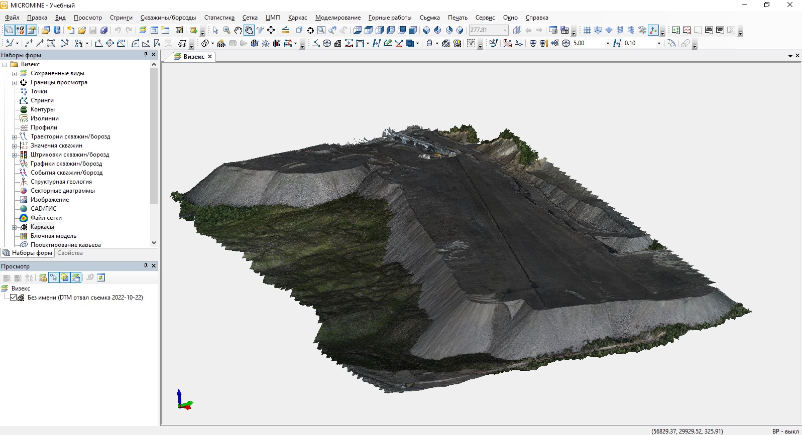Open the Файл menu
Image resolution: width=802 pixels, height=435 pixels.
pos(12,18)
